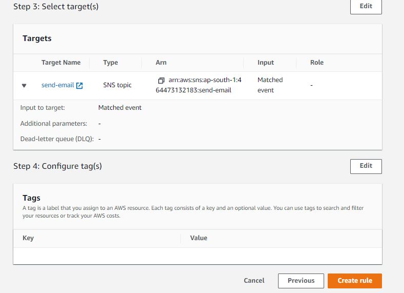Go back with the Previous button
Viewport: 404px width, 293px height.
point(301,281)
